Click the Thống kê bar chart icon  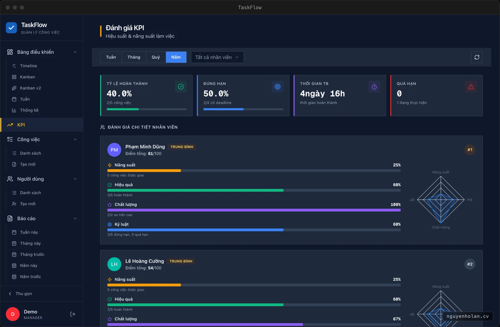[14, 110]
